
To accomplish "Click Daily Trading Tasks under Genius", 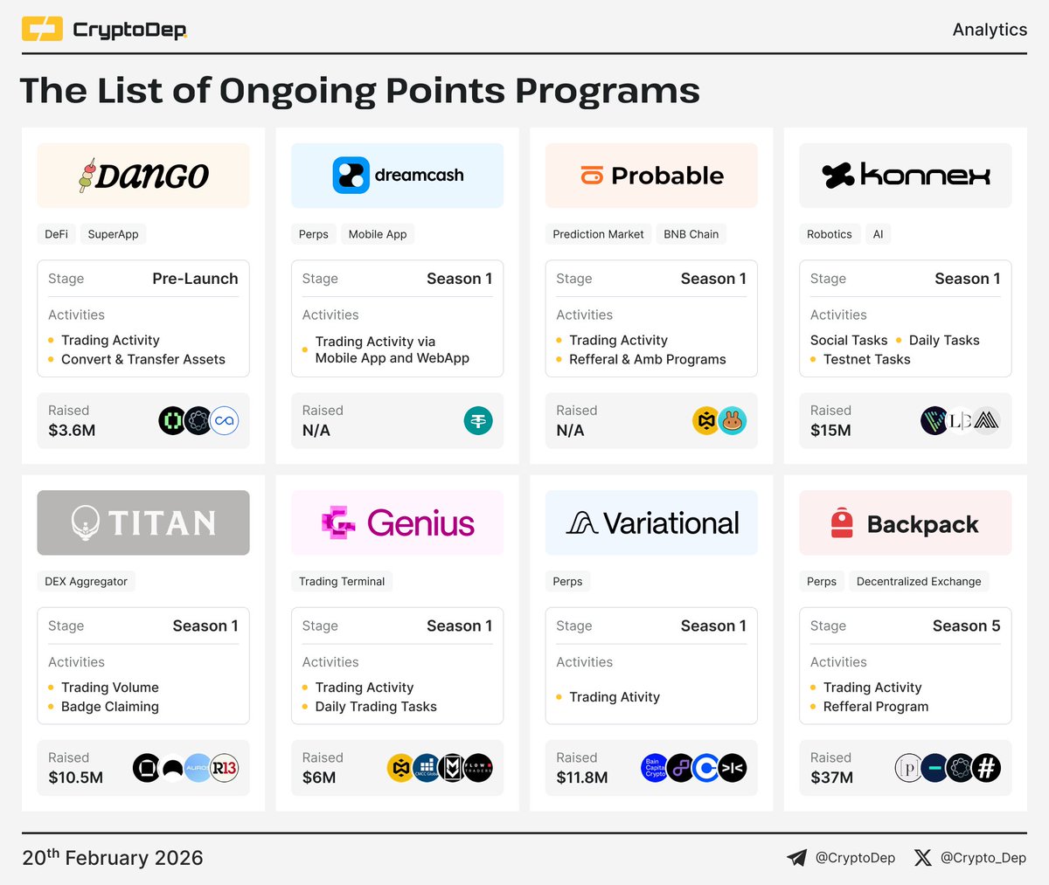I will click(376, 706).
